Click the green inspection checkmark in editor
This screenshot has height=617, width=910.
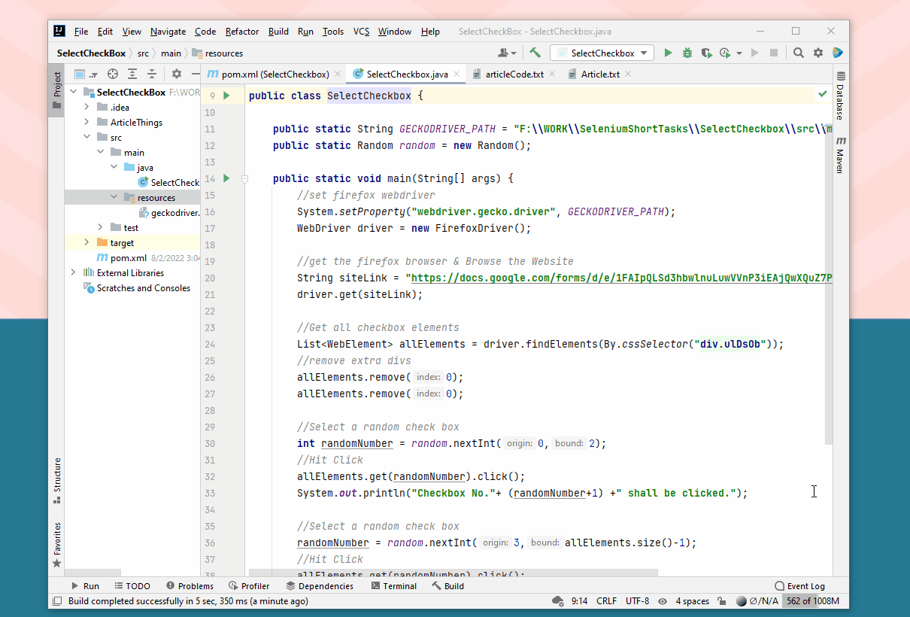tap(823, 95)
